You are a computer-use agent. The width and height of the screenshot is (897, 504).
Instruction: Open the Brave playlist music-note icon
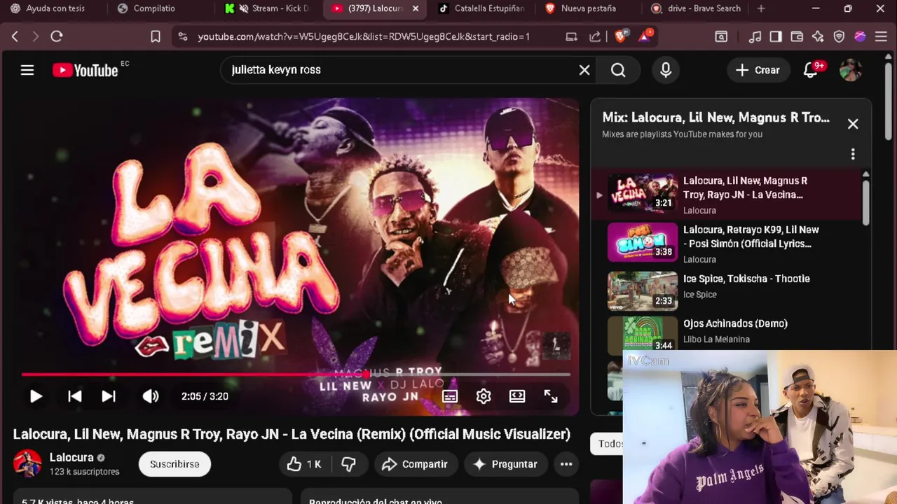pos(755,36)
